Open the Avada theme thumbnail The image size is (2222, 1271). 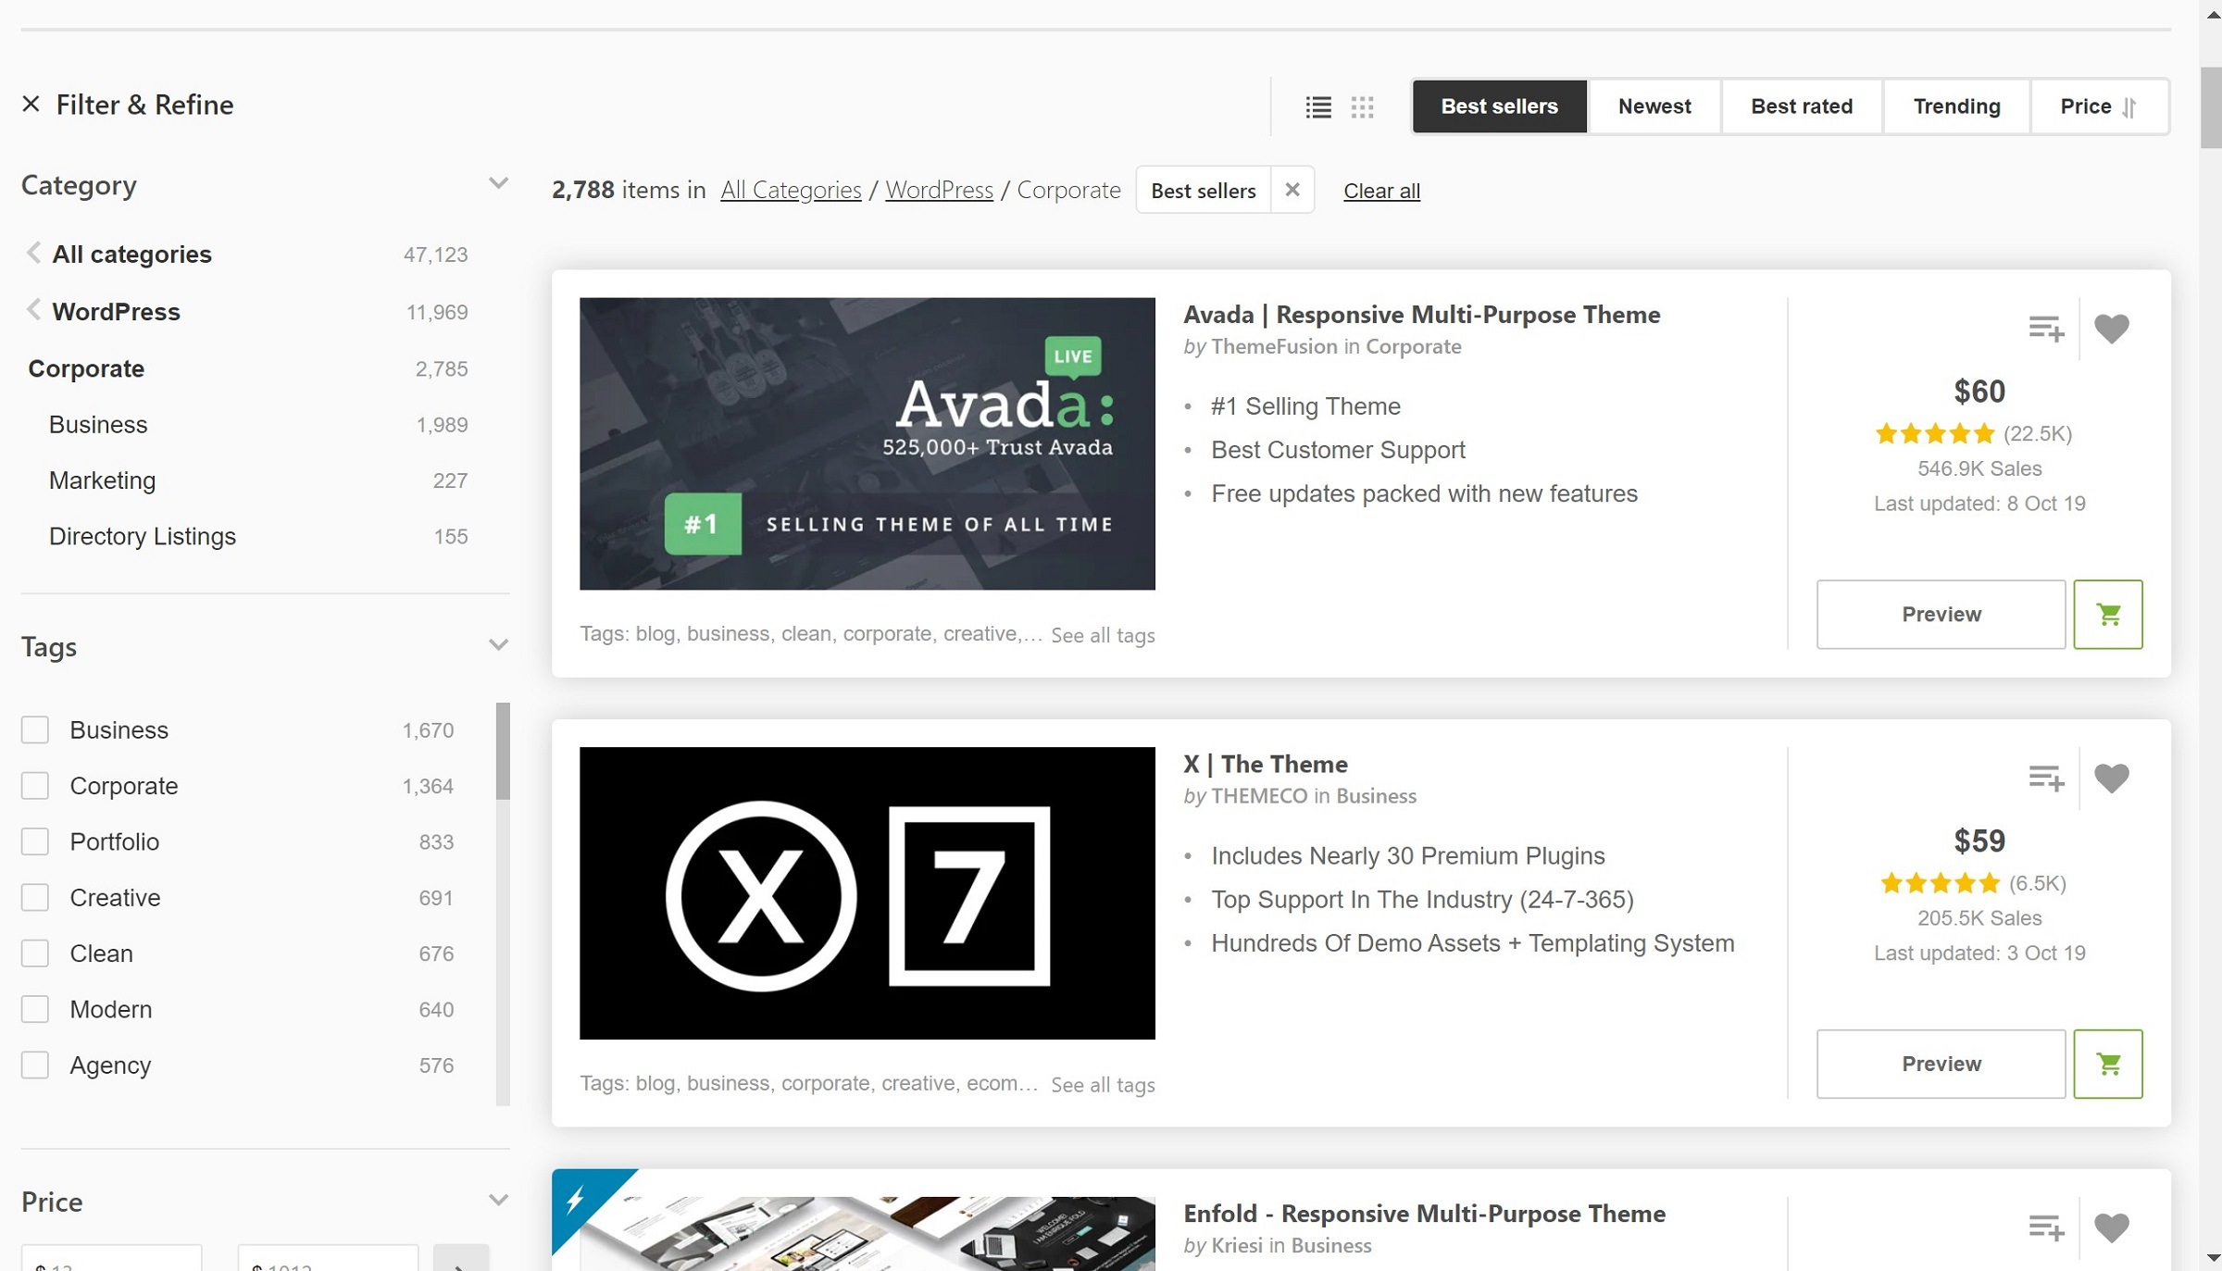867,443
